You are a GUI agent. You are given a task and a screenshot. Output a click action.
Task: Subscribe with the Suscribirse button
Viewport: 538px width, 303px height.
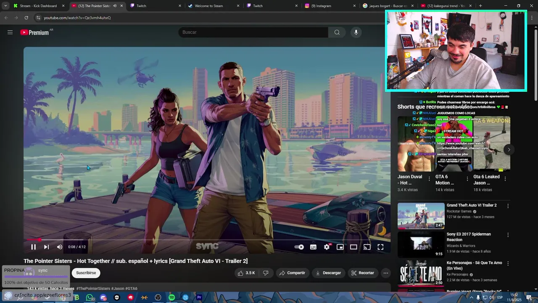click(x=86, y=273)
